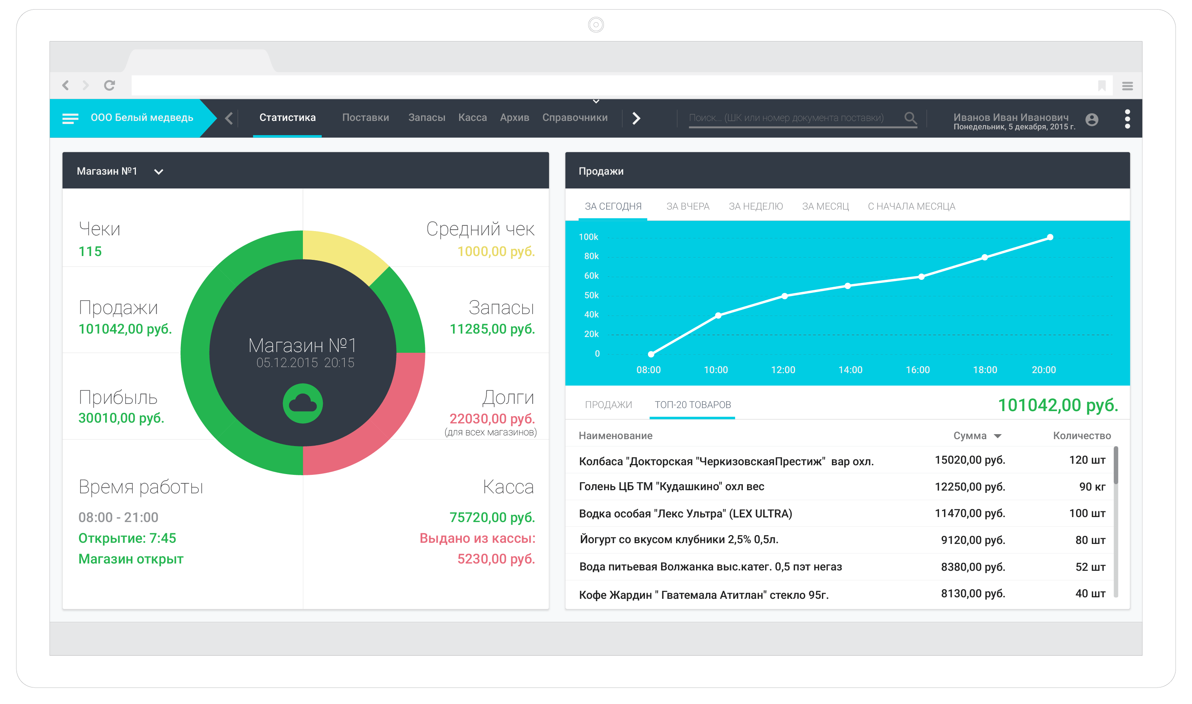
Task: Click the search magnifier icon
Action: coord(910,117)
